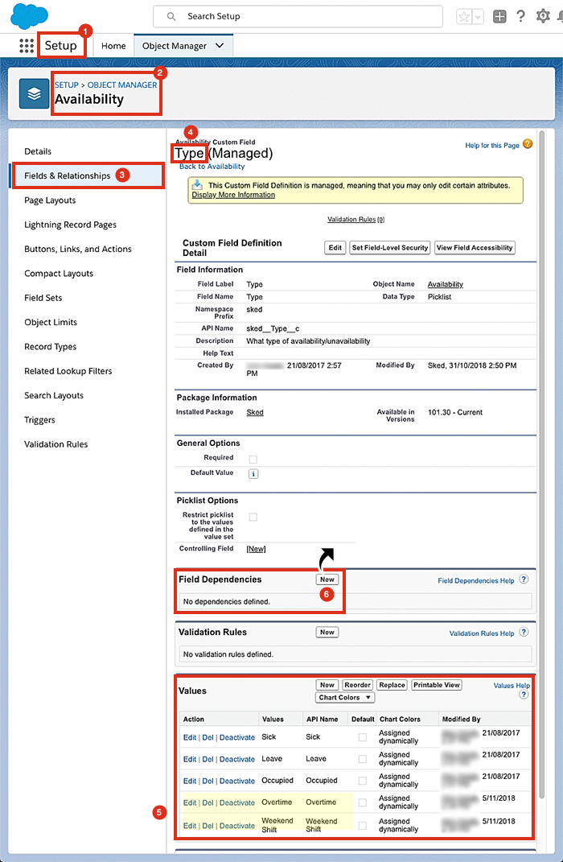563x862 pixels.
Task: Click the Controlling Field [New] link
Action: (256, 549)
